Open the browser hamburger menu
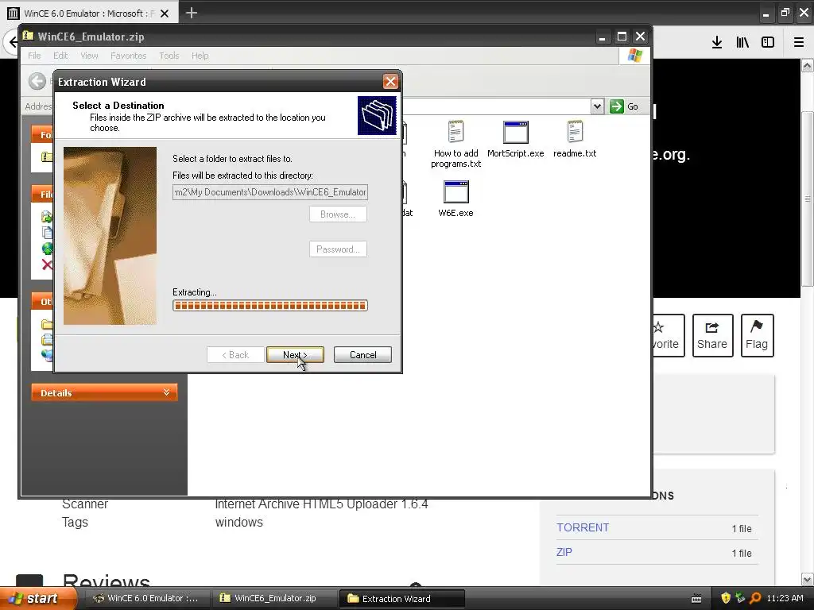The image size is (814, 610). [x=799, y=43]
